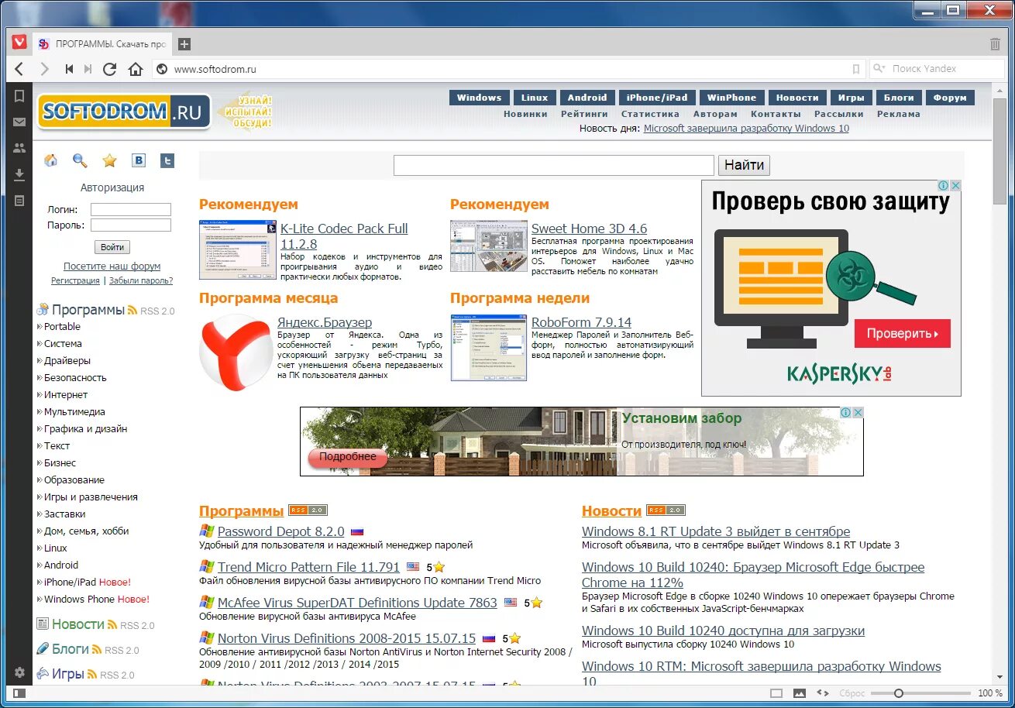Click the Yandex Browser logo thumbnail
This screenshot has height=708, width=1015.
(x=236, y=352)
